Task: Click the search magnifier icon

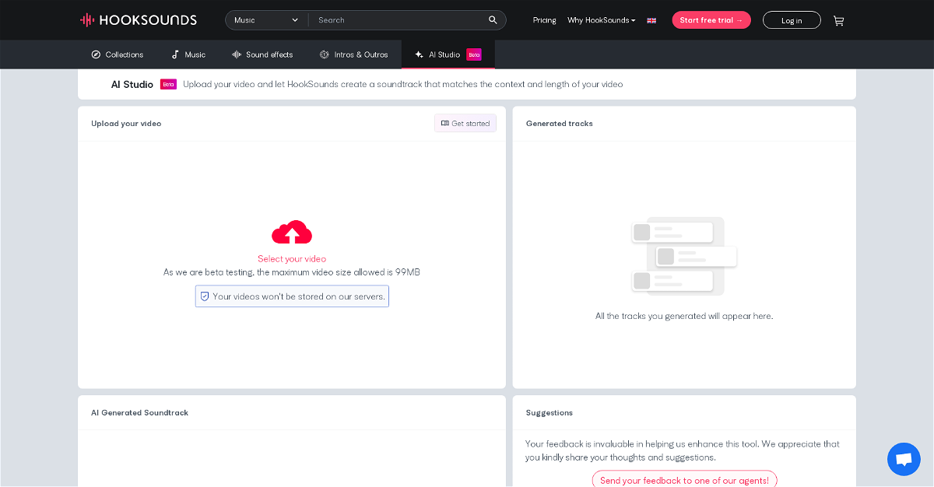Action: pos(493,20)
